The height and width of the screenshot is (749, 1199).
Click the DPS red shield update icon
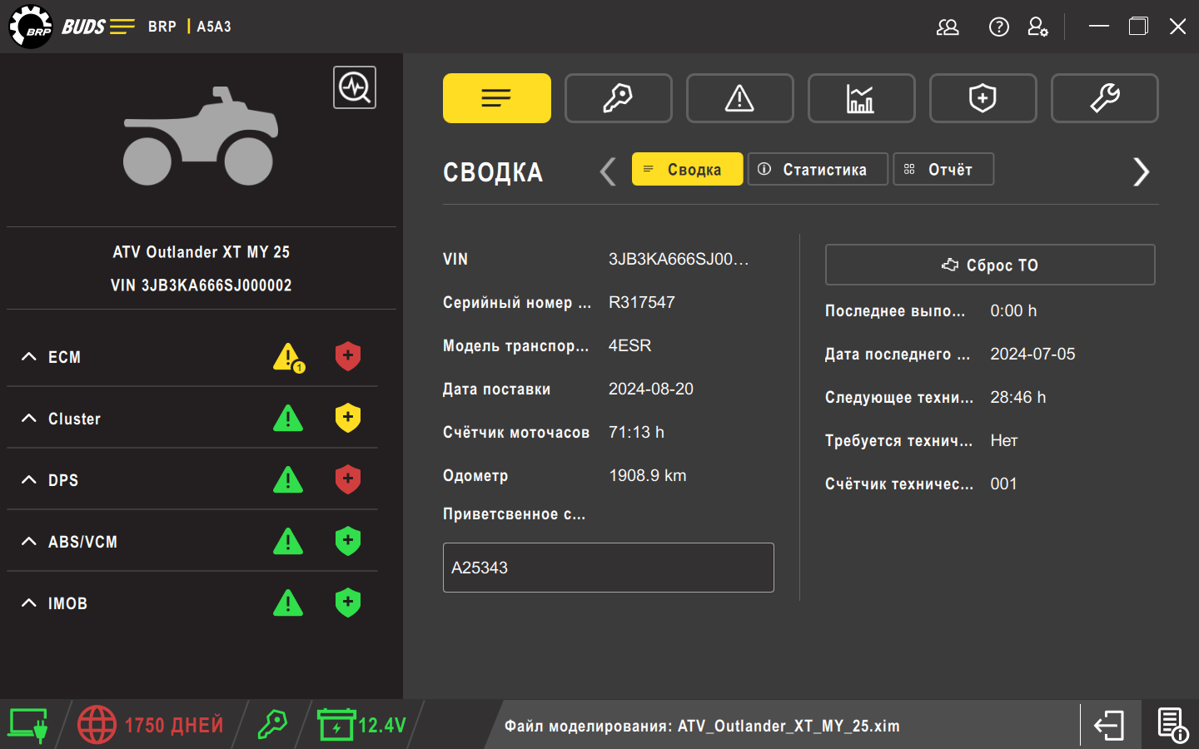pos(348,479)
